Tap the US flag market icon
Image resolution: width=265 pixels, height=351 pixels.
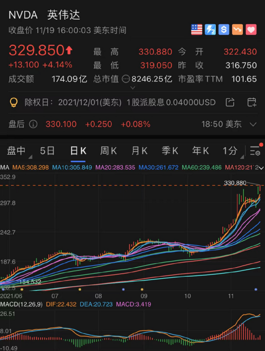pyautogui.click(x=197, y=29)
